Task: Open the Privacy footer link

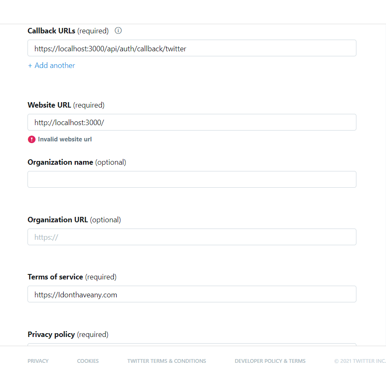Action: click(x=38, y=361)
